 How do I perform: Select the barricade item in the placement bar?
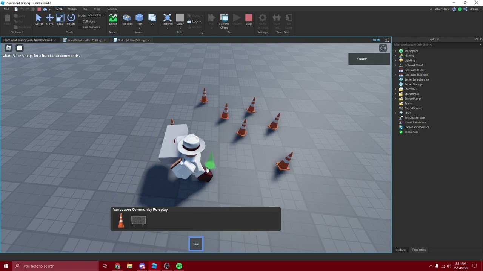pyautogui.click(x=138, y=221)
